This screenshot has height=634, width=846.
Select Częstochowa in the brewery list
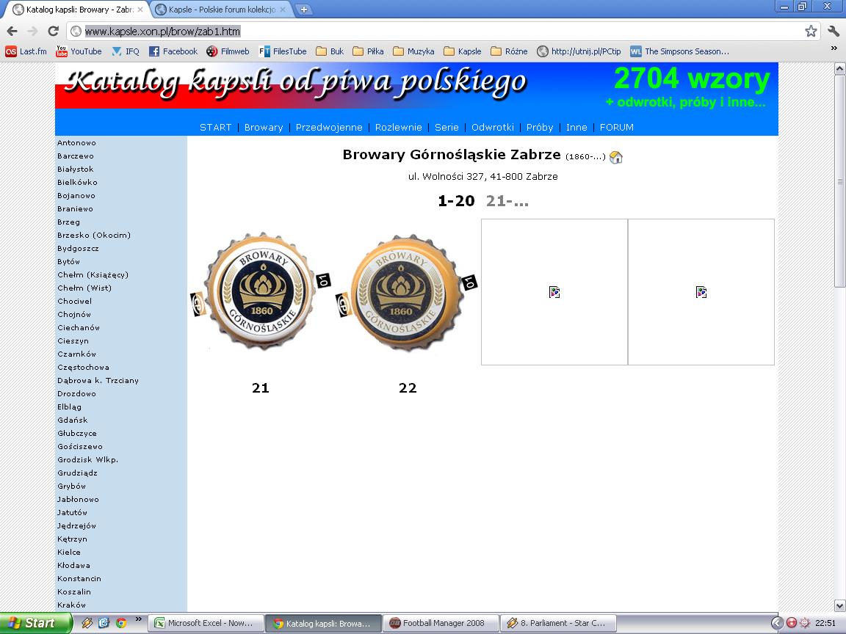[83, 367]
